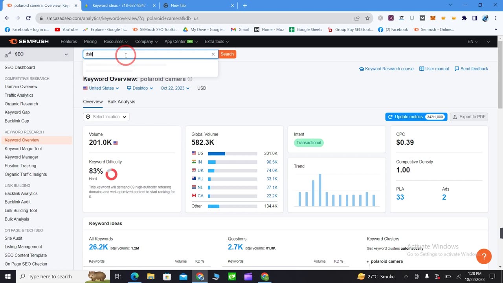The height and width of the screenshot is (283, 503).
Task: Open File Explorer from the taskbar
Action: click(x=151, y=276)
